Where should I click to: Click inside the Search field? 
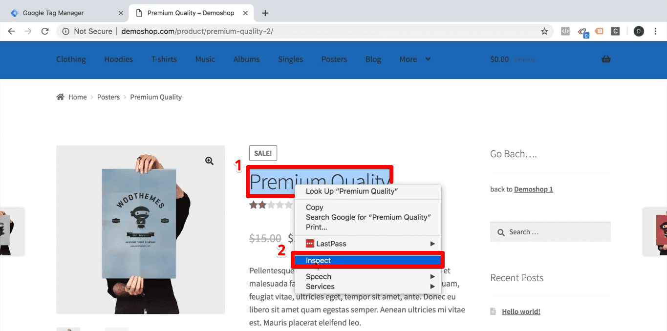(550, 231)
